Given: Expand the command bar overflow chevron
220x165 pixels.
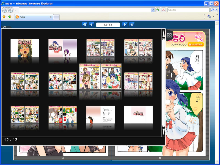Looking at the screenshot, I should pyautogui.click(x=217, y=15).
